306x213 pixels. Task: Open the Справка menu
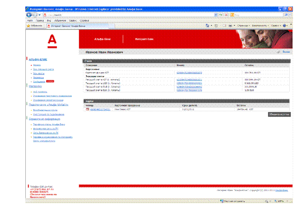84,21
